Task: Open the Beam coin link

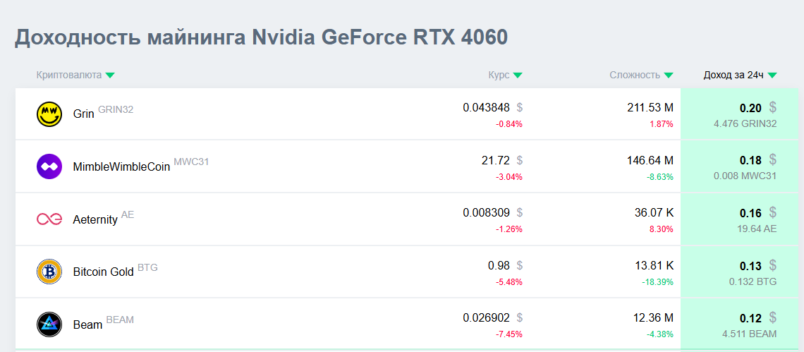Action: (87, 324)
